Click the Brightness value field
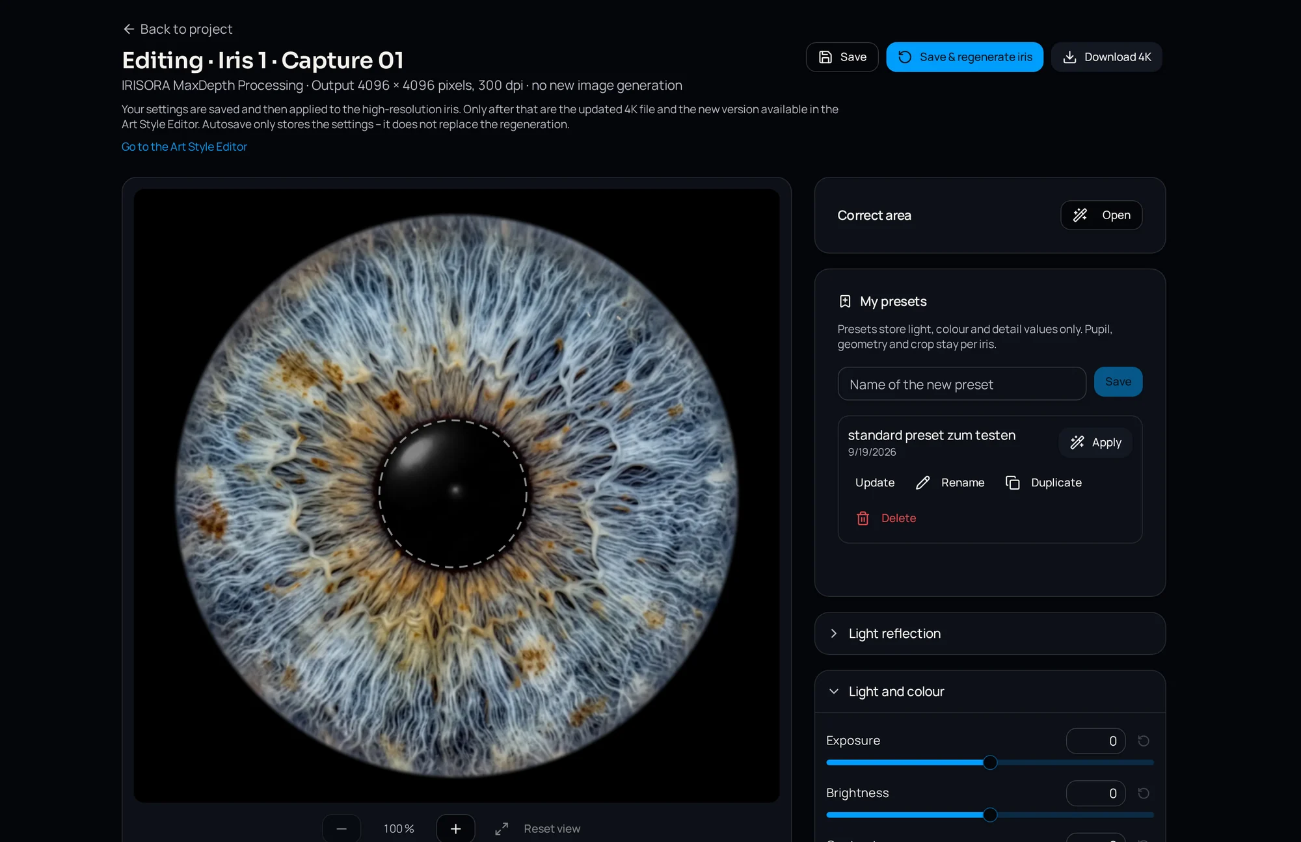 pyautogui.click(x=1095, y=793)
